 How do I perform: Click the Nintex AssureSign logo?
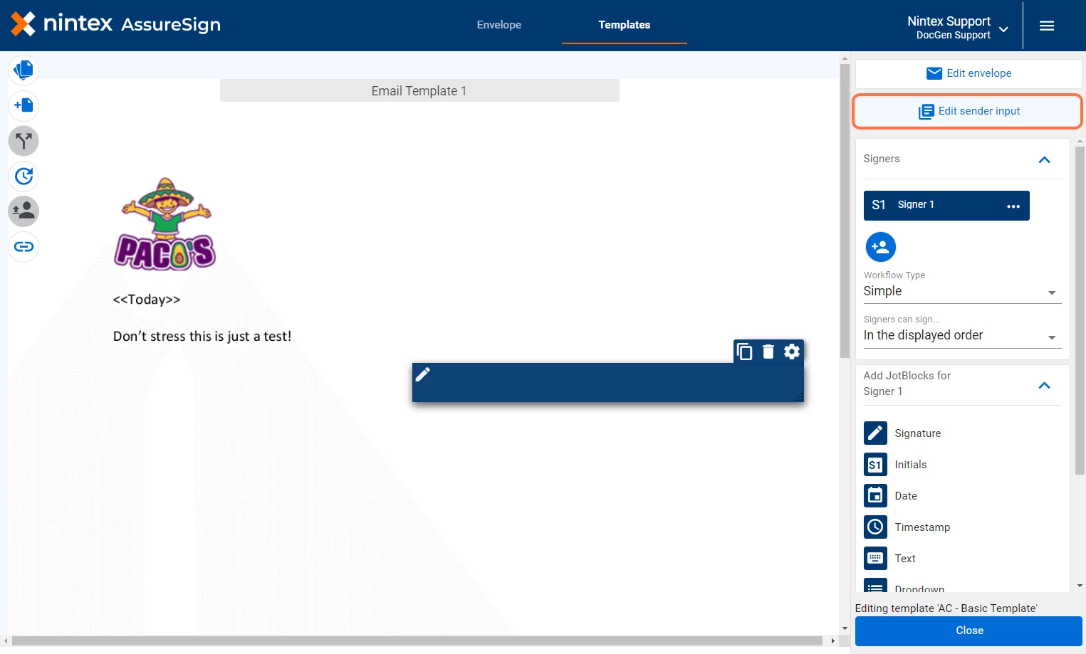(115, 24)
